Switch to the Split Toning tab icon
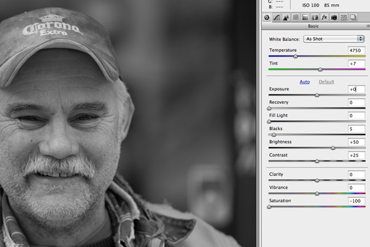This screenshot has width=370, height=247. click(305, 17)
